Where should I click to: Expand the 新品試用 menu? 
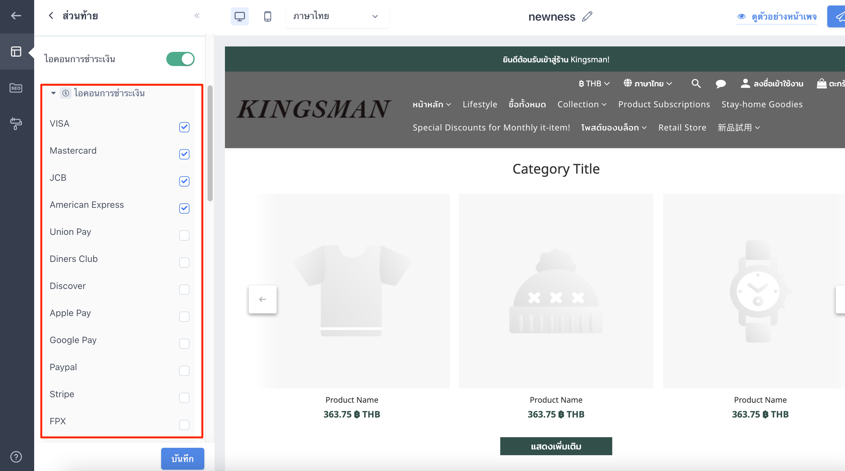coord(738,128)
